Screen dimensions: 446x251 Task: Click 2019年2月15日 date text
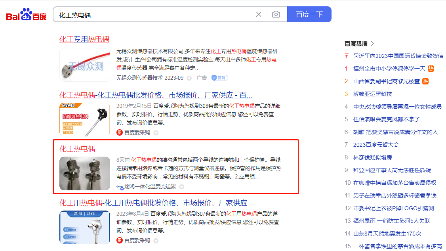pyautogui.click(x=134, y=106)
